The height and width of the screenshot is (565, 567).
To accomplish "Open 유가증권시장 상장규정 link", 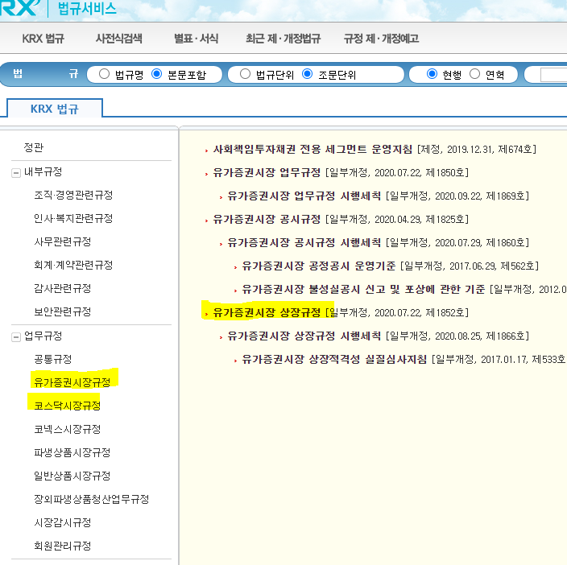I will pos(267,312).
